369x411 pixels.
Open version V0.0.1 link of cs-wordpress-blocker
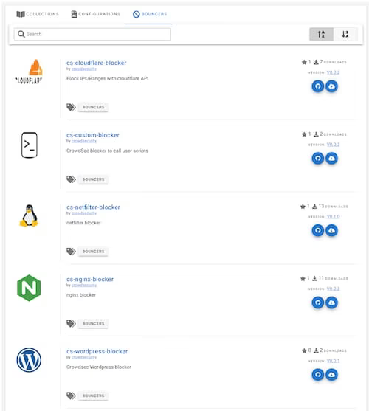[333, 361]
